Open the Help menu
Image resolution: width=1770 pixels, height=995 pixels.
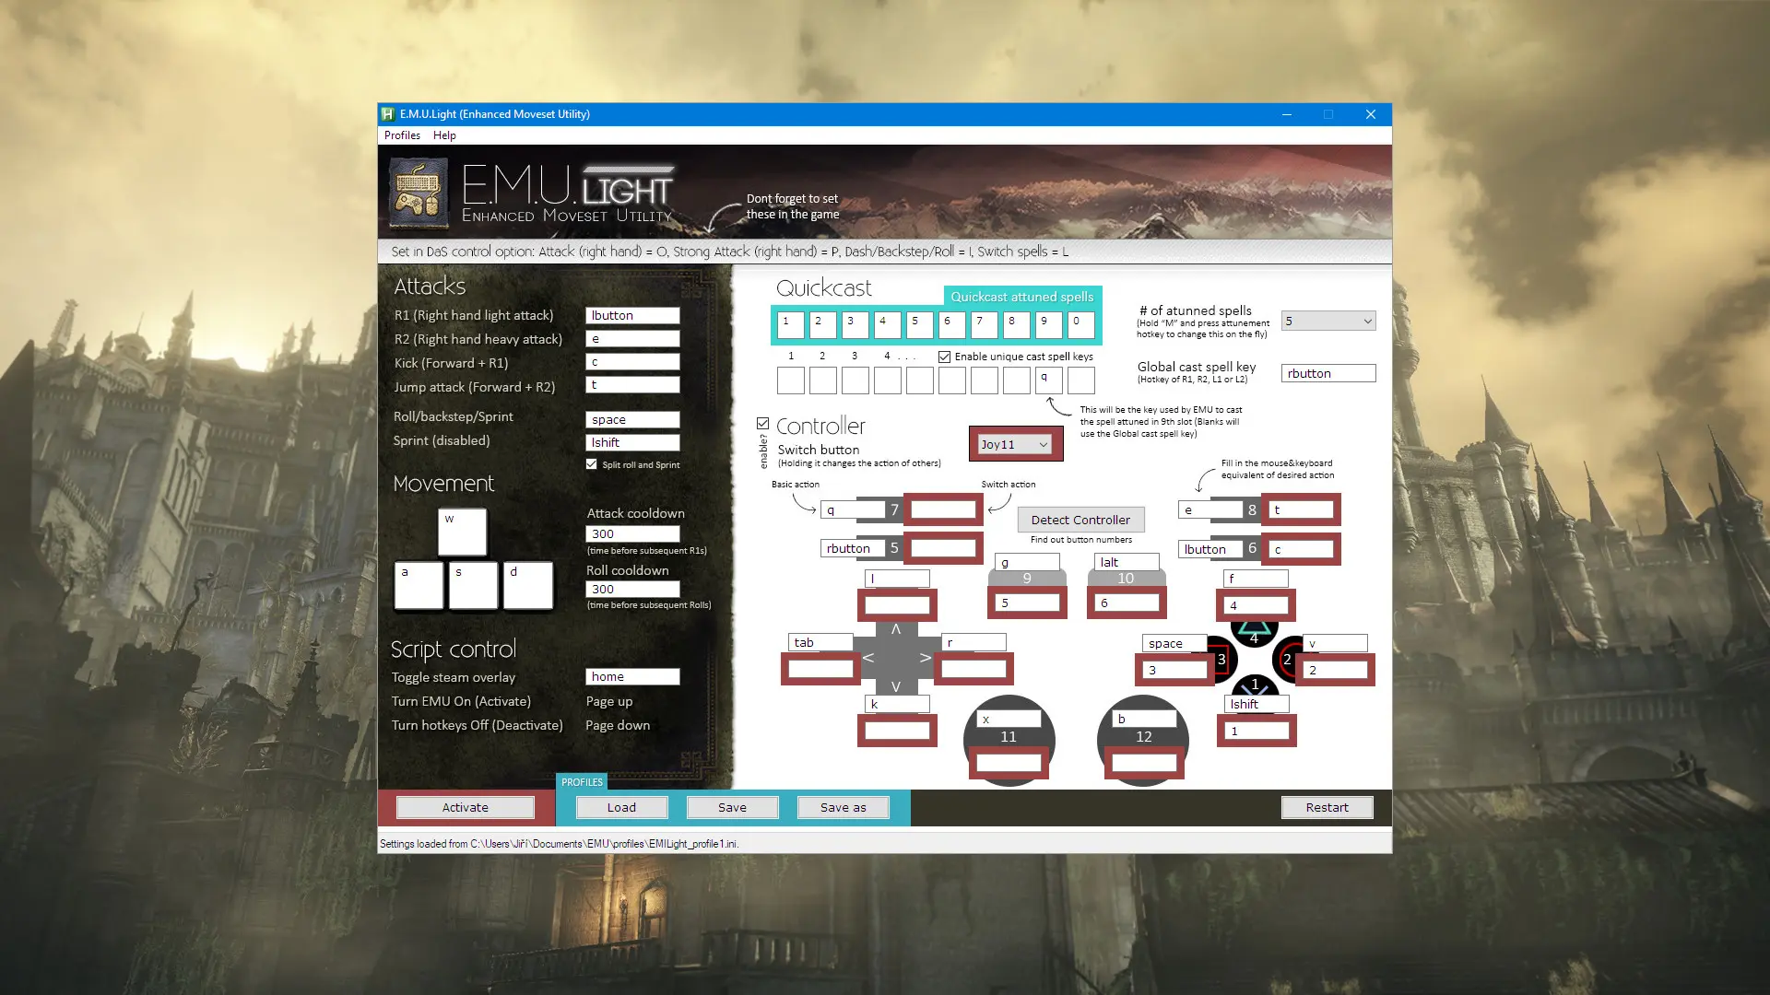click(443, 135)
